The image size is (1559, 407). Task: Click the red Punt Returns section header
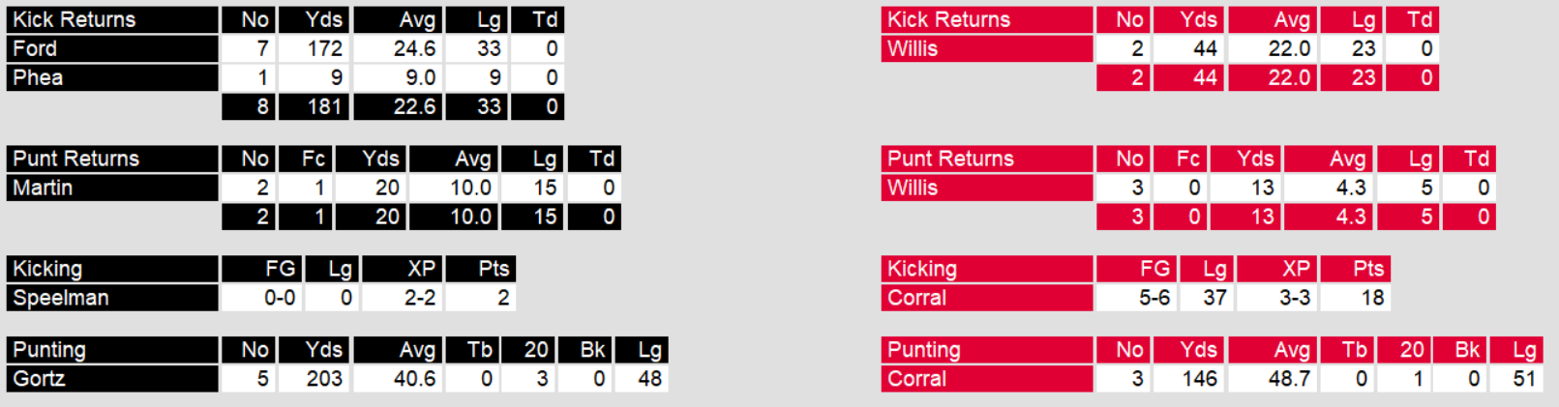tap(950, 159)
